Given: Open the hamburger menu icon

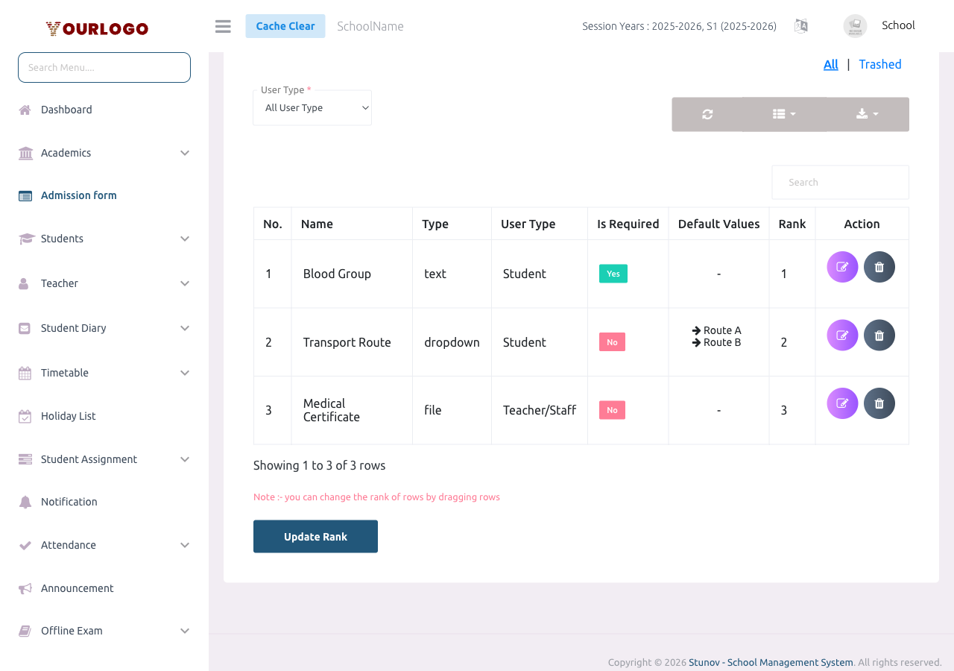Looking at the screenshot, I should coord(222,25).
